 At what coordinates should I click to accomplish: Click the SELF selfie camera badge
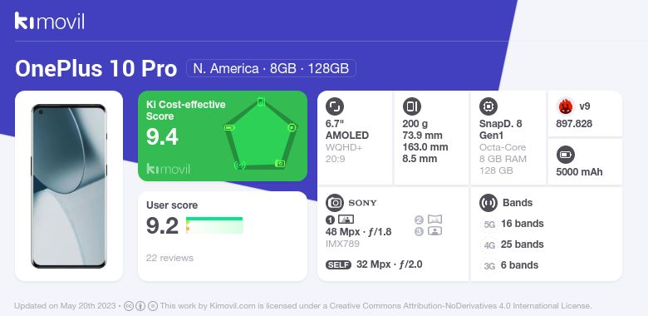tap(338, 264)
